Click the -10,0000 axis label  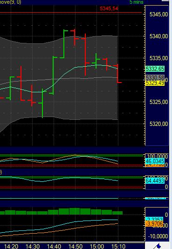[x=158, y=236]
